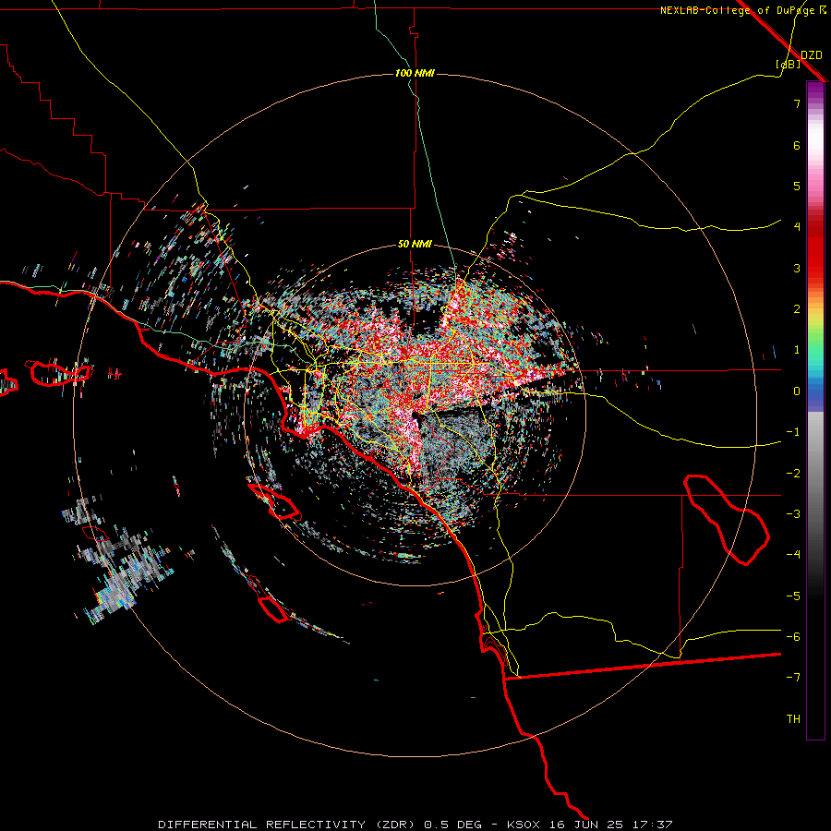Click the -5 value on color scale
Viewport: 831px width, 831px height.
tap(793, 596)
